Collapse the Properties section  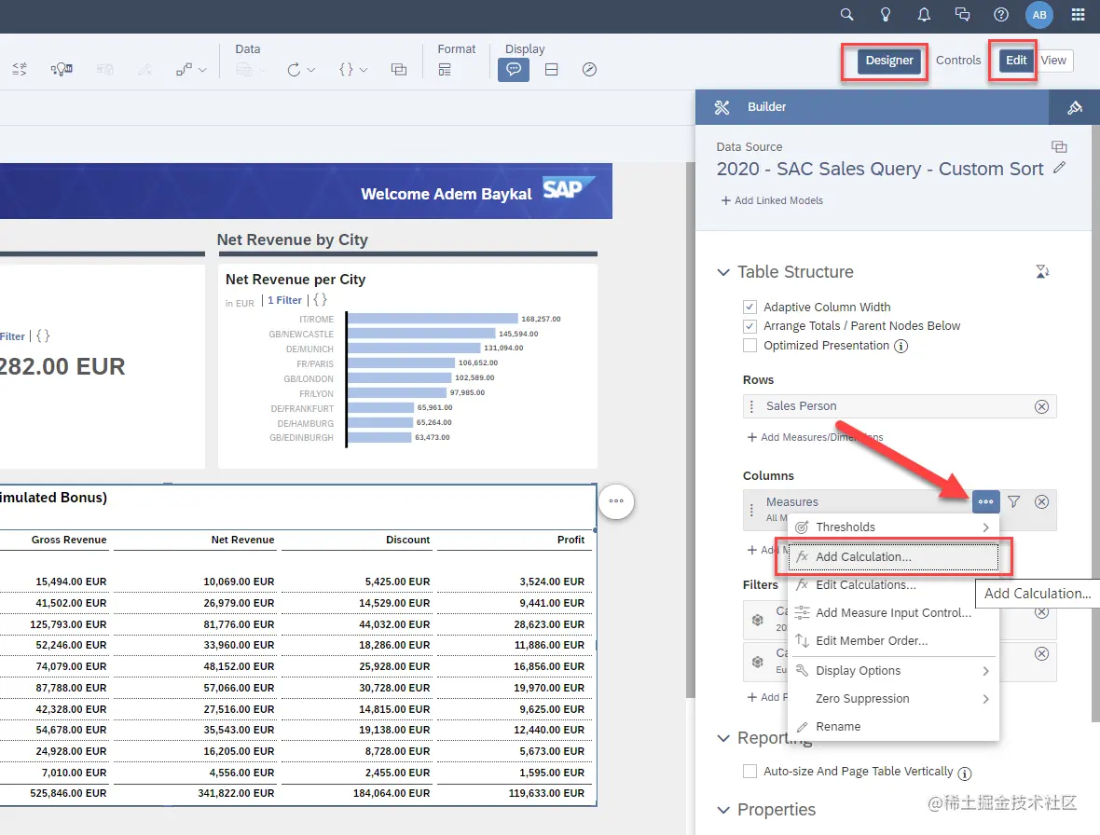tap(723, 810)
